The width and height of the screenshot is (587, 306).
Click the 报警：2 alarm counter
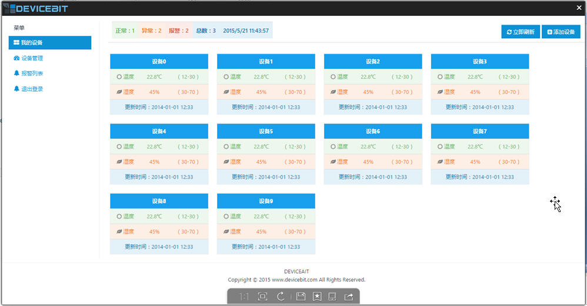pos(178,31)
